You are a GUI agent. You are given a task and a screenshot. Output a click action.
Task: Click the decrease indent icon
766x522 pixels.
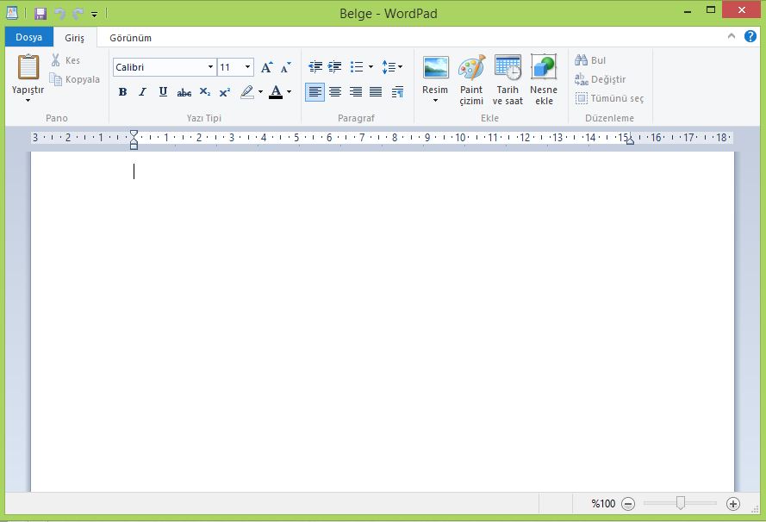[315, 66]
